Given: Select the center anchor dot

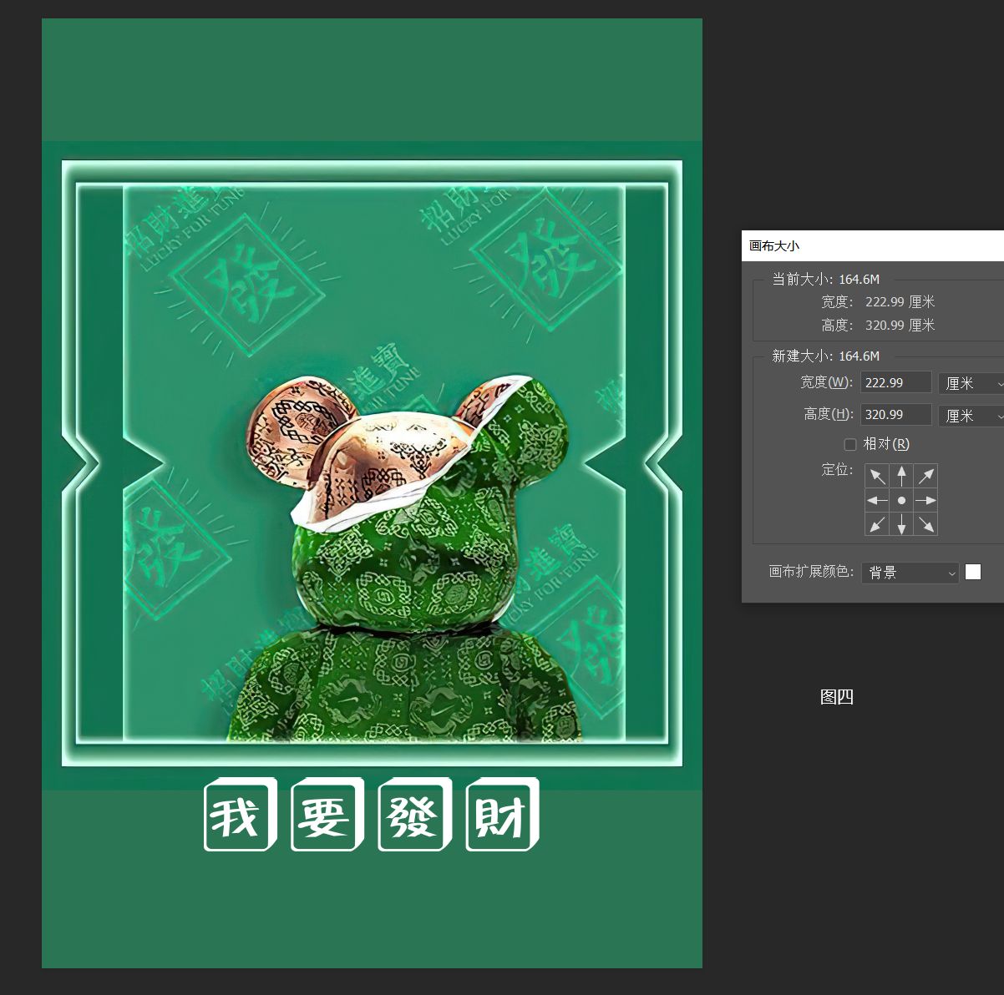Looking at the screenshot, I should (x=901, y=500).
